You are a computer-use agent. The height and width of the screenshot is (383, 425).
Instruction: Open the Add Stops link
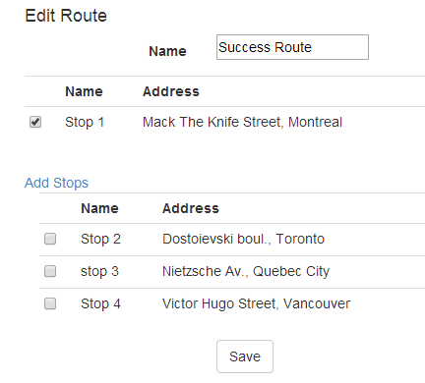click(x=56, y=183)
